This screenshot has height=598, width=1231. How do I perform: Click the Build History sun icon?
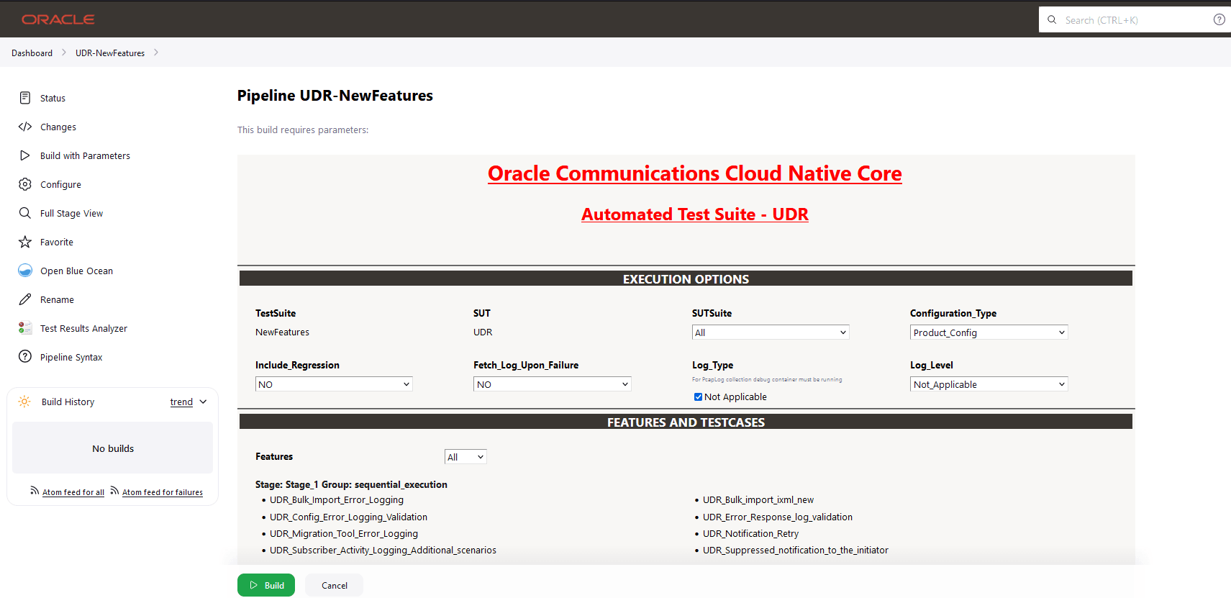[24, 402]
